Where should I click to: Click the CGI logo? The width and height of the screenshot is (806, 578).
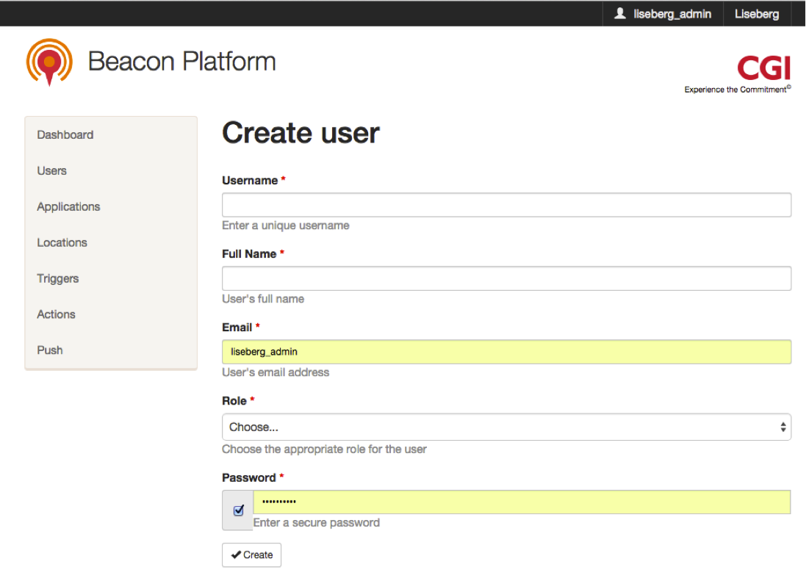pos(763,68)
